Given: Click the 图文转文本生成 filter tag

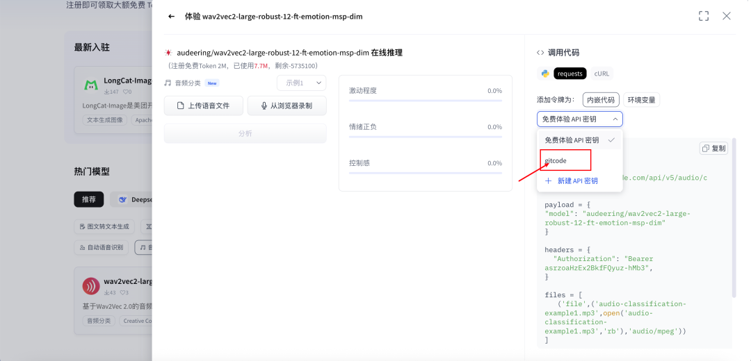Looking at the screenshot, I should (x=104, y=226).
